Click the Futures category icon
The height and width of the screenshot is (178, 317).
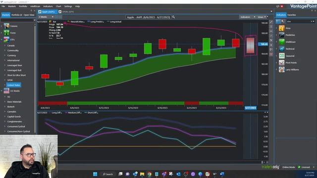pyautogui.click(x=6, y=26)
